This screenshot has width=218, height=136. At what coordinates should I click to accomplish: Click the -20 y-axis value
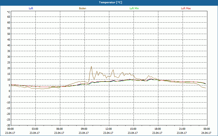[8, 114]
